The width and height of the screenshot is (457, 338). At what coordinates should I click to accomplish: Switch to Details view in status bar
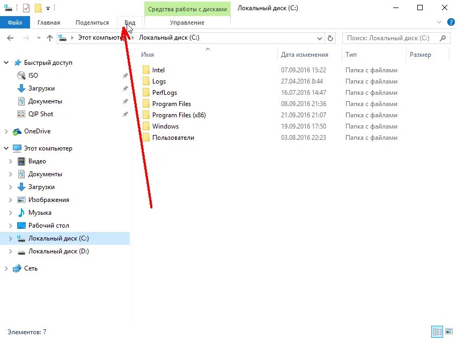coord(437,332)
